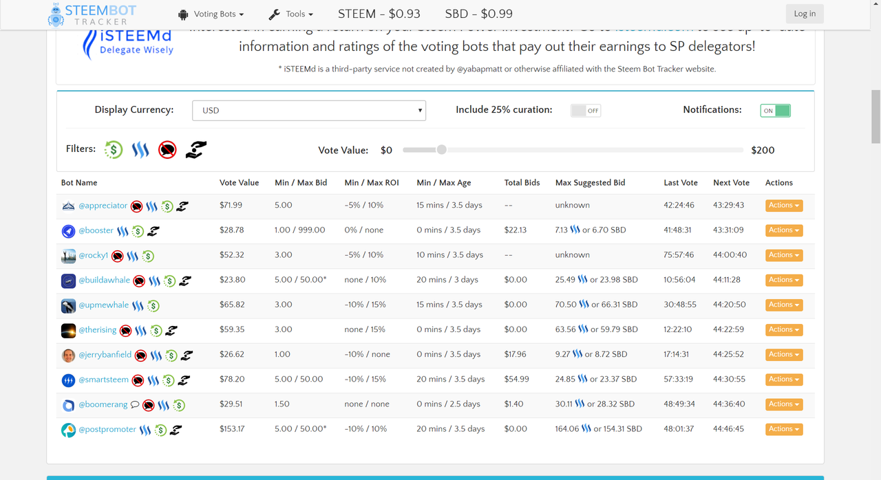The image size is (881, 480).
Task: Click the SBD - $0.99 price text
Action: pos(478,14)
